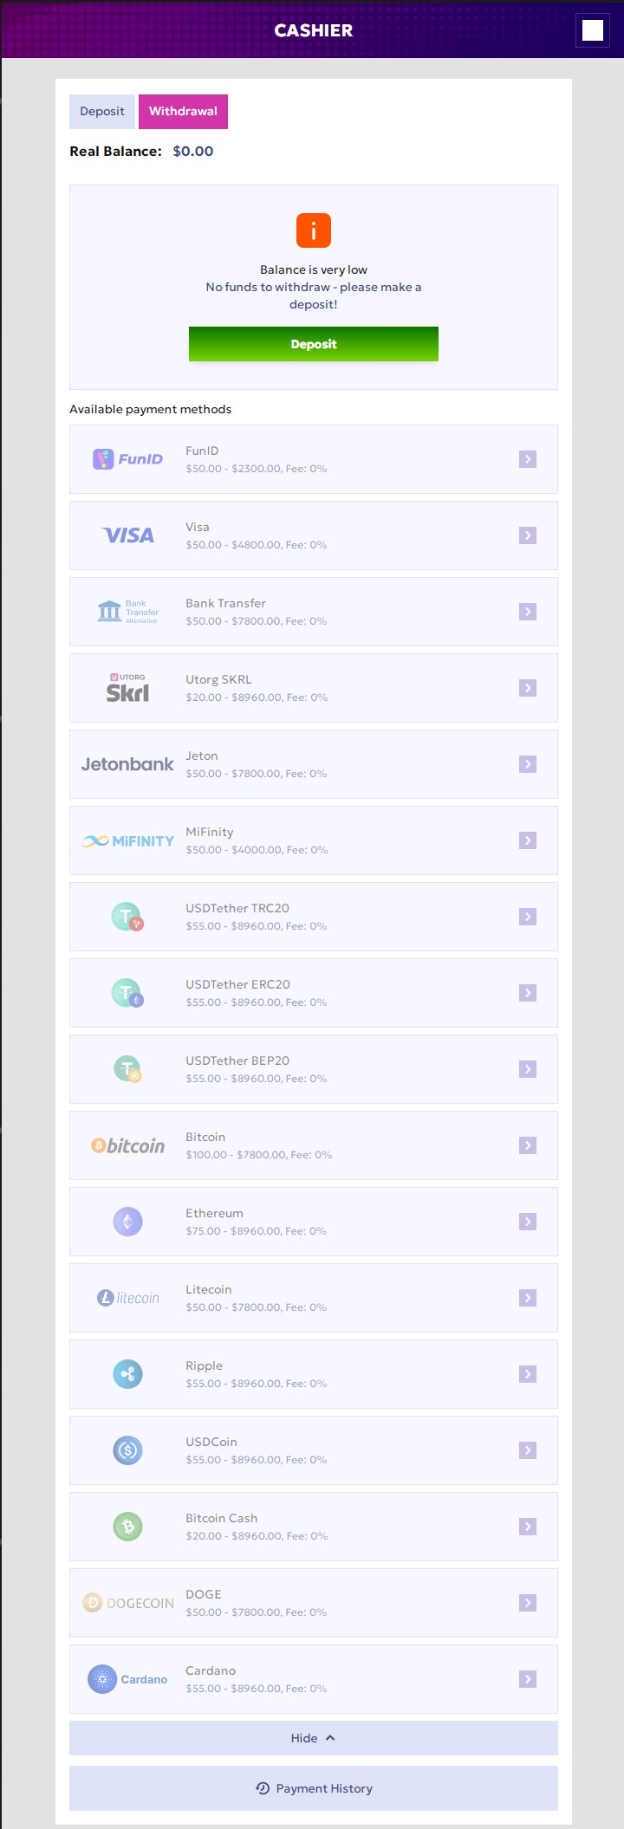This screenshot has width=624, height=1829.
Task: Click the Bitcoin Cash green icon
Action: pos(127,1527)
